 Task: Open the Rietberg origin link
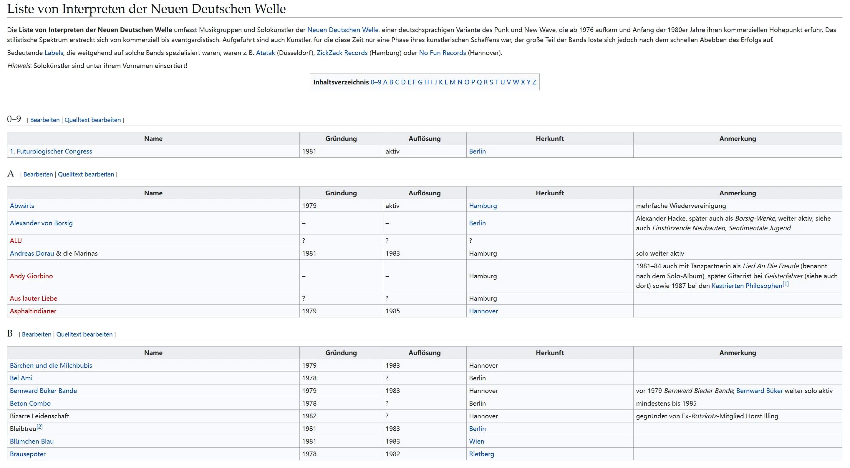[481, 454]
